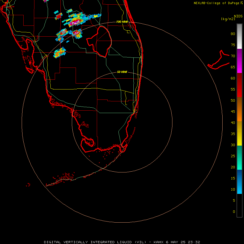
Task: Select the 50 NMI range ring label
Action: (122, 72)
